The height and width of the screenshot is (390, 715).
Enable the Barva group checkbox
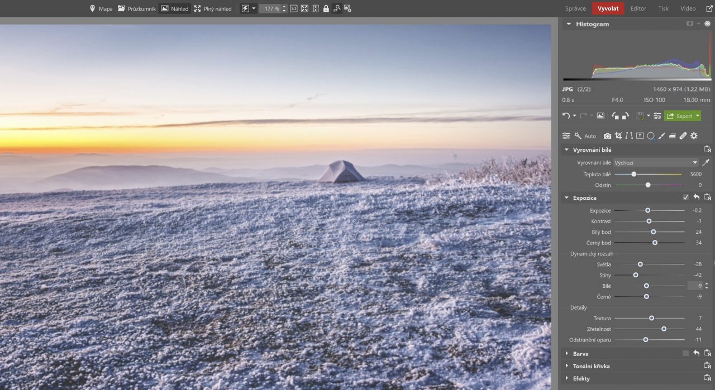685,353
